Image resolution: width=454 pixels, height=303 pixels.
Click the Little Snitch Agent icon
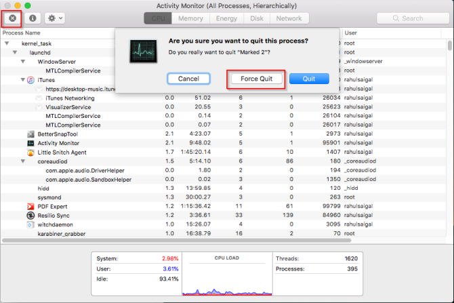[x=30, y=153]
